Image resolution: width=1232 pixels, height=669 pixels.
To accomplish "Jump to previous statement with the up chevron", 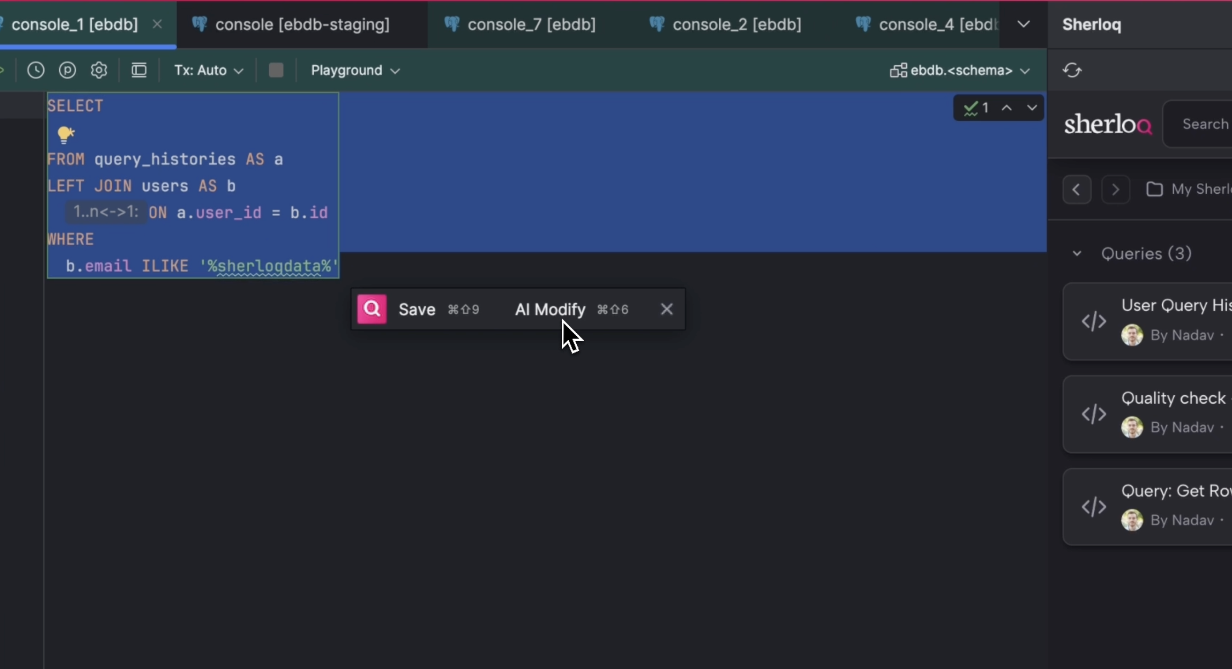I will 1007,108.
